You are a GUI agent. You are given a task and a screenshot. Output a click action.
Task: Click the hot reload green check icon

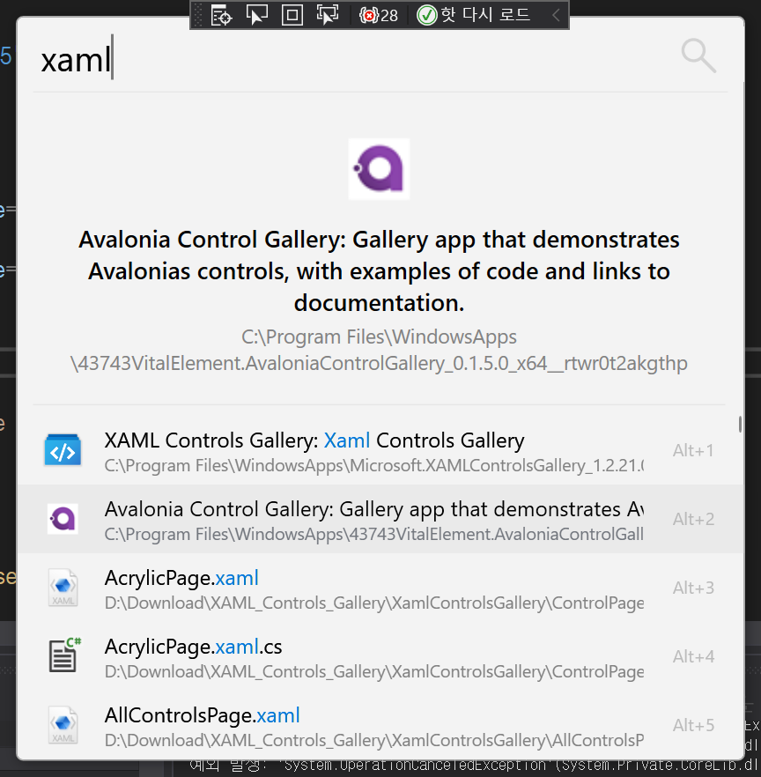click(x=426, y=15)
